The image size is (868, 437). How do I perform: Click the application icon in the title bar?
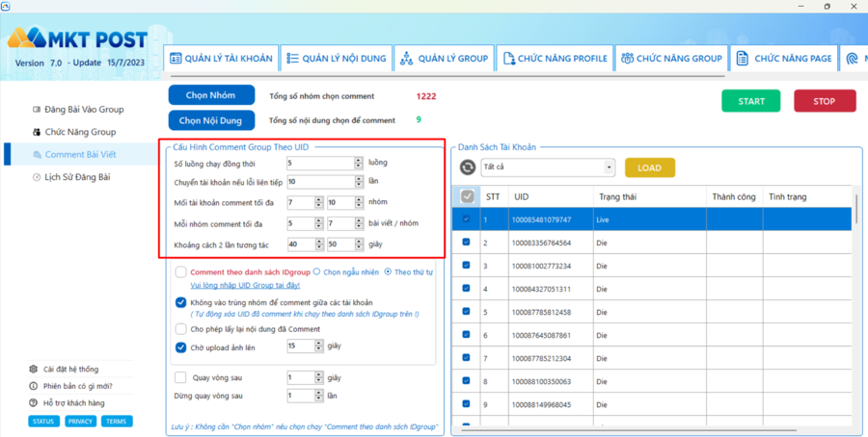pos(6,6)
